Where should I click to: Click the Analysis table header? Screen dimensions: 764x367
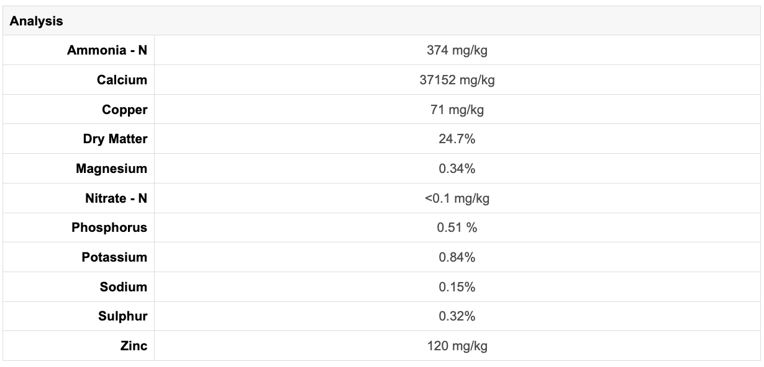pos(36,21)
